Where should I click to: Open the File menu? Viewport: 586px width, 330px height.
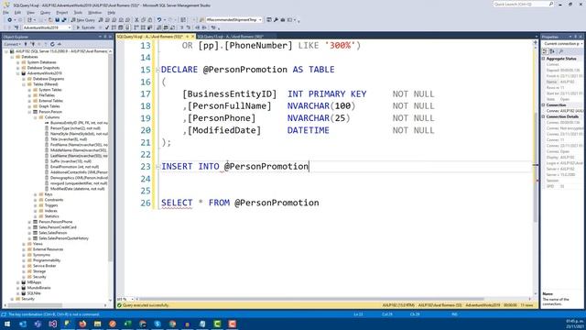pyautogui.click(x=6, y=12)
